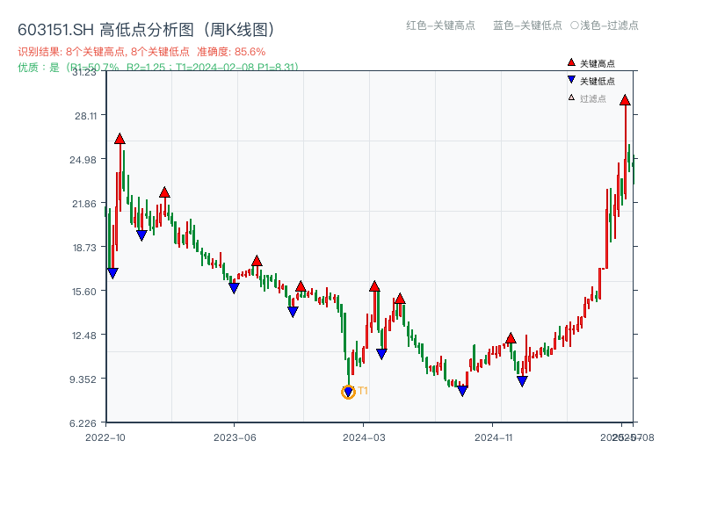Select the red marker above the 2024-03 rebound
Screen dimensions: 703x527
(376, 285)
